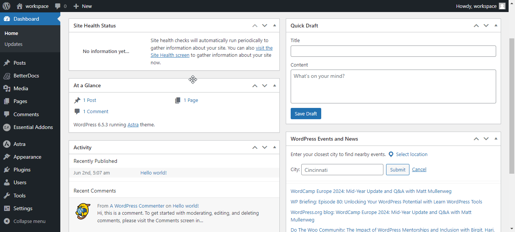
Task: Open BetterDocs from the sidebar icon
Action: [8, 76]
